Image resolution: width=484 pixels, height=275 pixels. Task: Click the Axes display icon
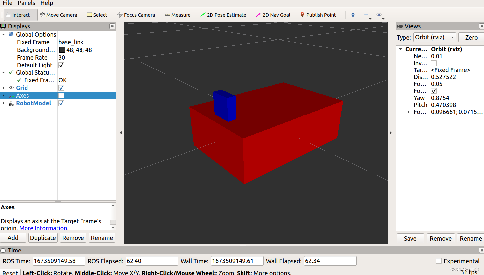point(11,95)
